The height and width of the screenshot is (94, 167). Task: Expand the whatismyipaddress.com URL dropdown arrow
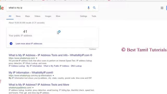coord(33,88)
